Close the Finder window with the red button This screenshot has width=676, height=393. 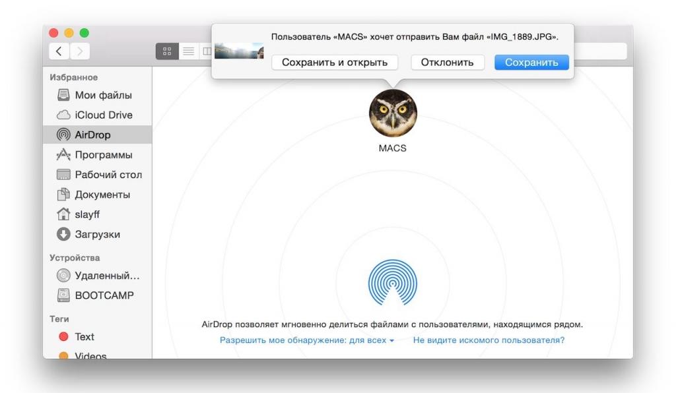click(x=54, y=33)
